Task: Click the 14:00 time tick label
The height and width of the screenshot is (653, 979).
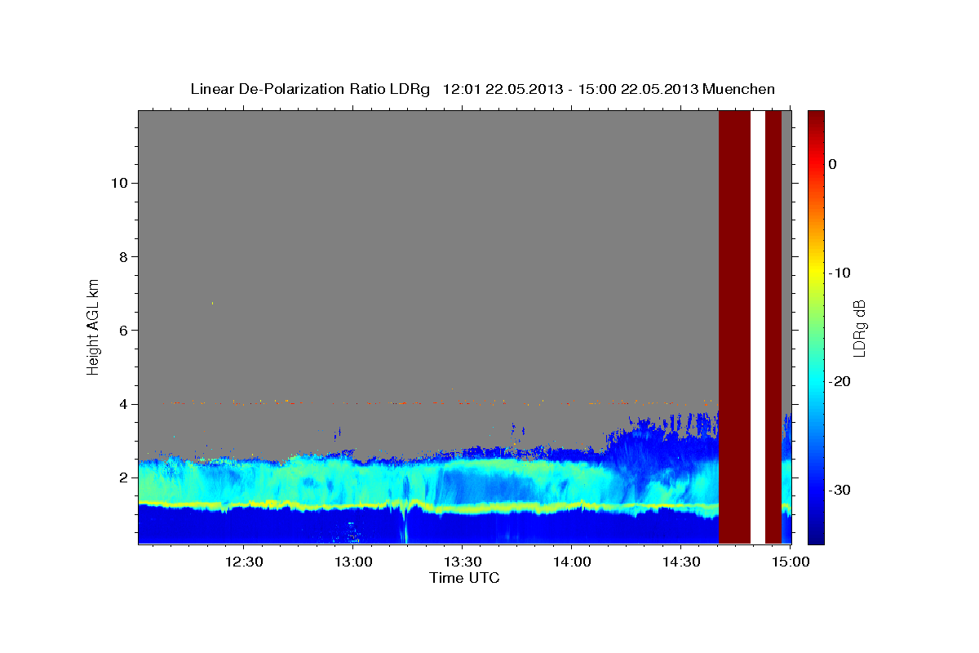Action: (571, 562)
